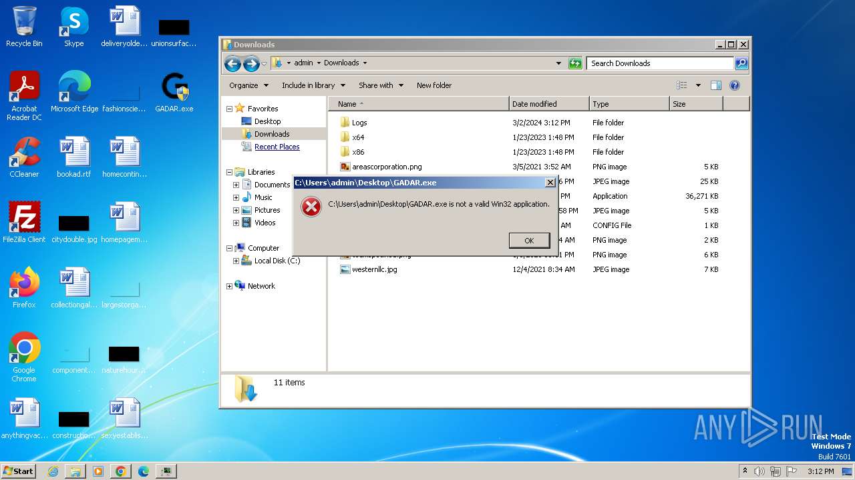855x480 pixels.
Task: Open Windows Explorer taskbar button
Action: pyautogui.click(x=75, y=471)
